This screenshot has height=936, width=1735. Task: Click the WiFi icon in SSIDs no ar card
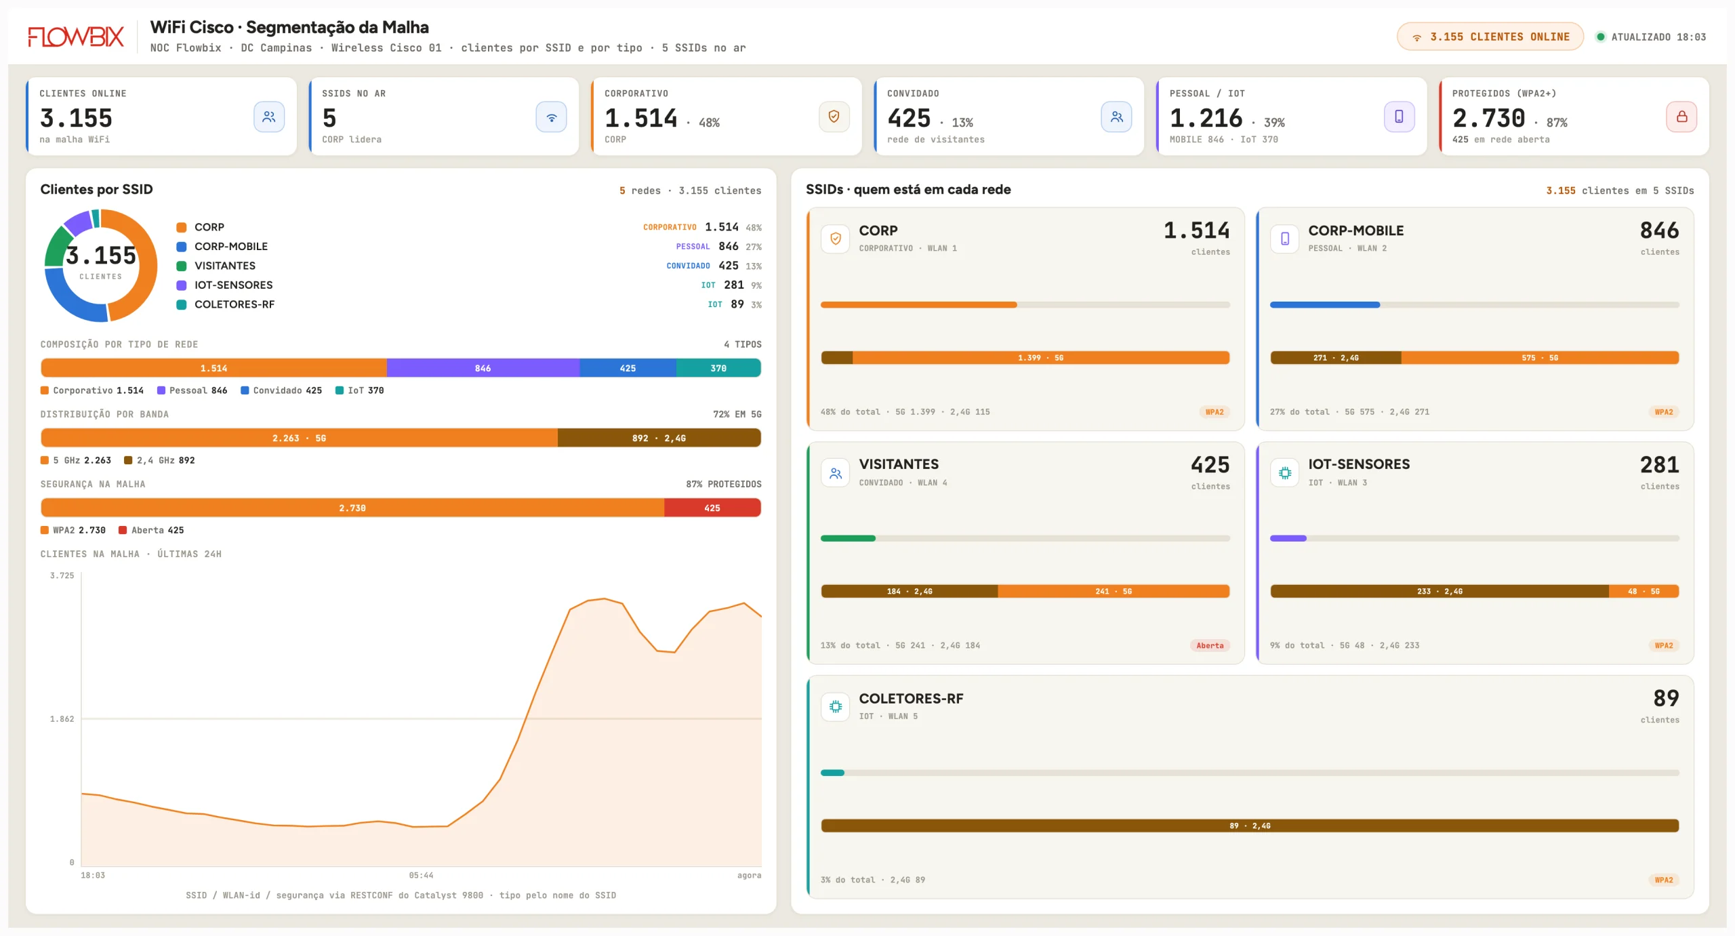[x=552, y=117]
